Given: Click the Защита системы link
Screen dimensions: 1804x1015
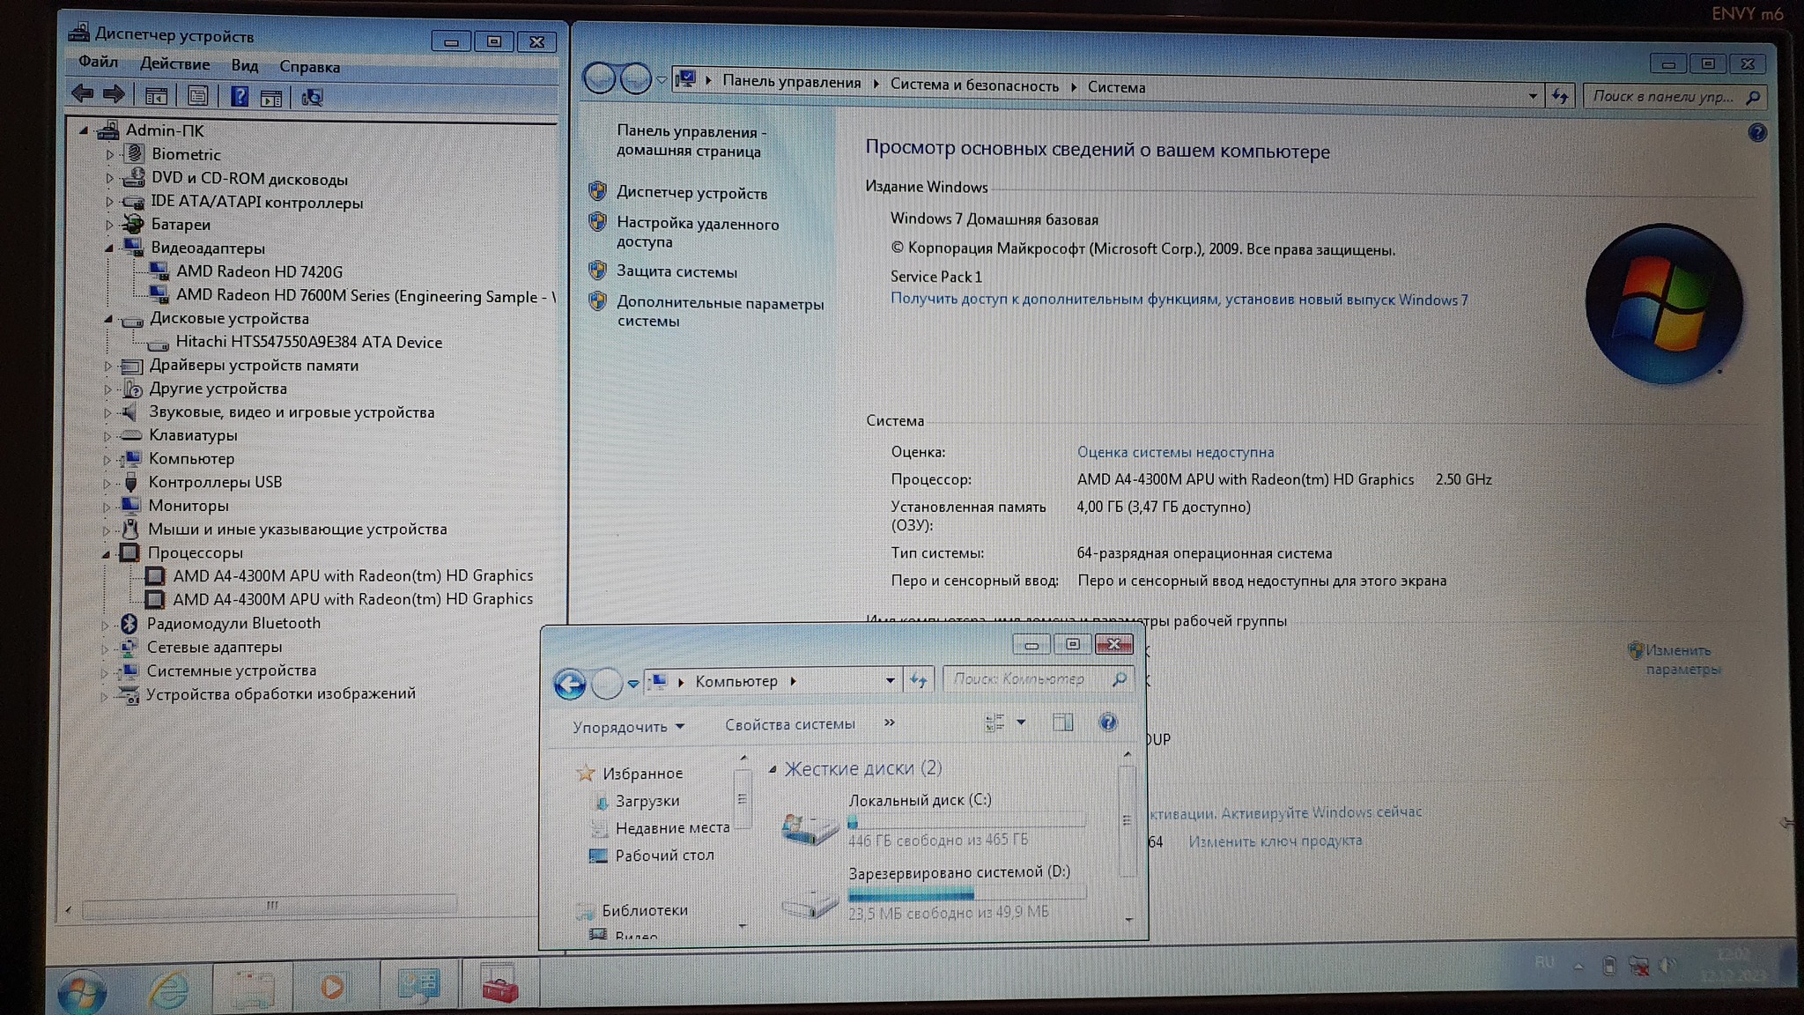Looking at the screenshot, I should [676, 272].
